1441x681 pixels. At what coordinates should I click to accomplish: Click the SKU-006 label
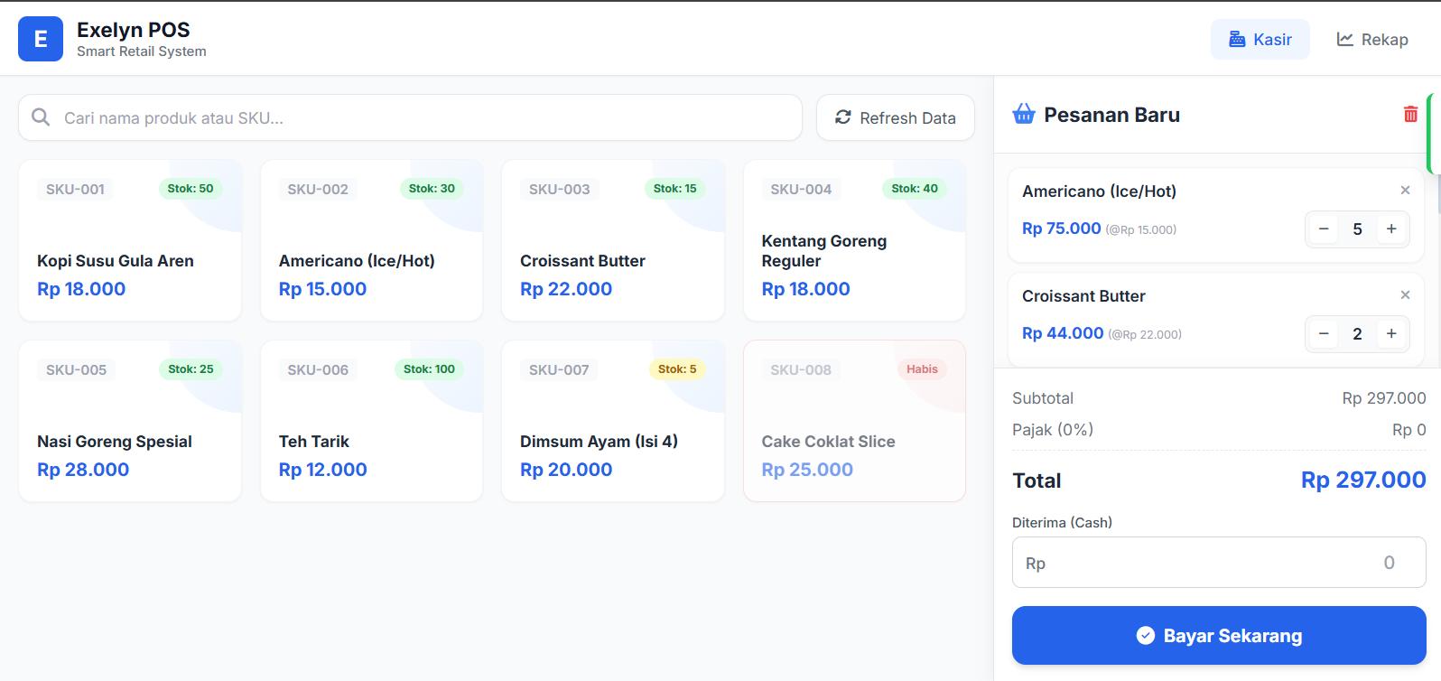(x=318, y=369)
